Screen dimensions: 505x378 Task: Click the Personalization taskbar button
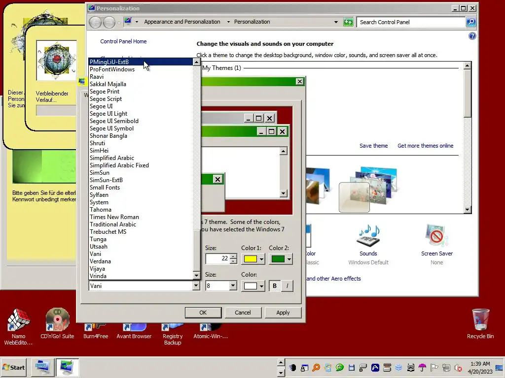(x=67, y=367)
